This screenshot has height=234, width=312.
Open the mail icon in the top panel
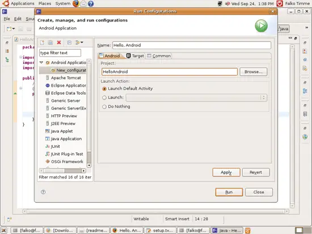(83, 3)
